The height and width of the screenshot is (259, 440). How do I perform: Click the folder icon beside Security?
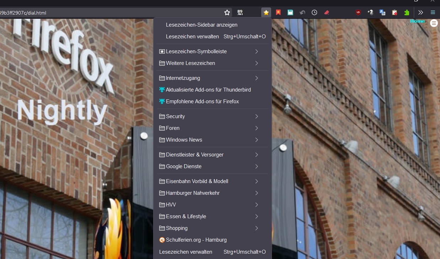pyautogui.click(x=162, y=116)
